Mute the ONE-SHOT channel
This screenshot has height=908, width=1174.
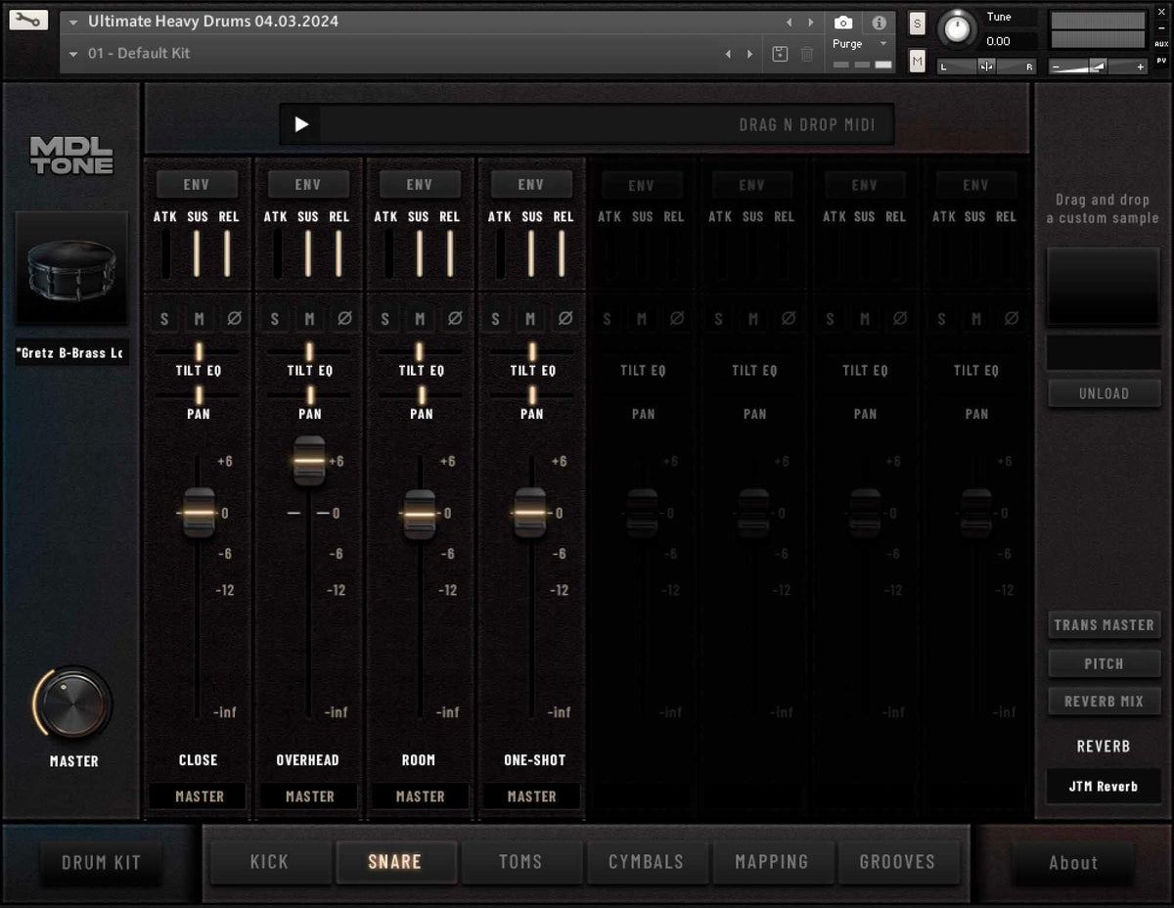531,319
